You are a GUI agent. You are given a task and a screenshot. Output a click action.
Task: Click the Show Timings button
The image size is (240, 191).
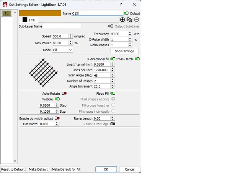click(x=124, y=51)
